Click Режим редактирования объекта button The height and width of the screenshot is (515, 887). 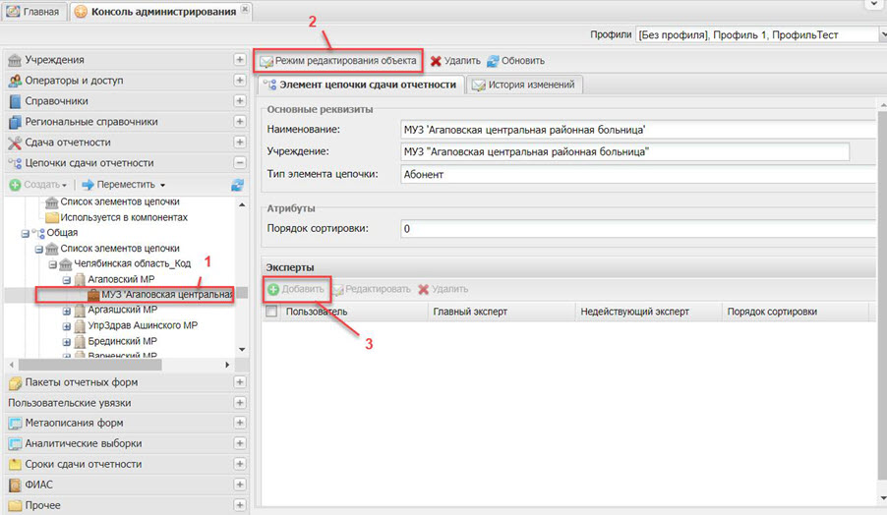point(339,61)
